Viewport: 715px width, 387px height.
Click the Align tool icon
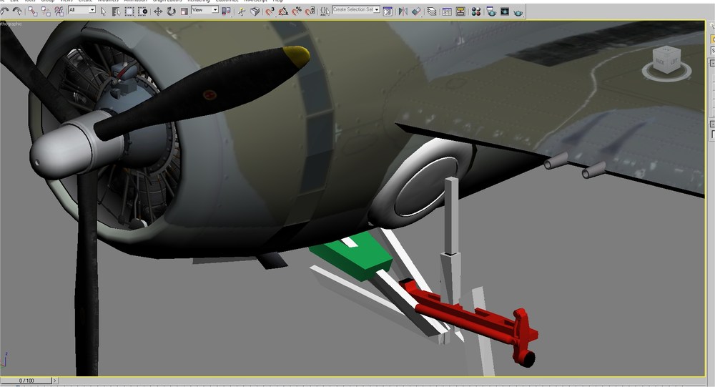pos(416,11)
